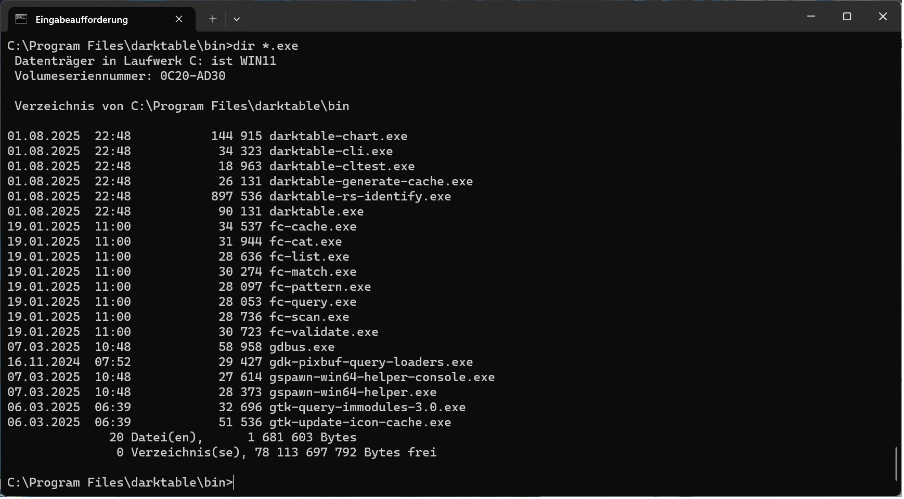Screen dimensions: 904x499
Task: Close the terminal window
Action: [x=883, y=17]
